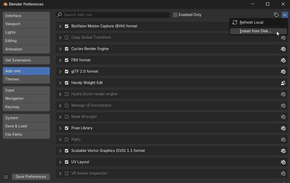The image size is (290, 183).
Task: Disable the Handy Weight Edit add-on
Action: (67, 83)
